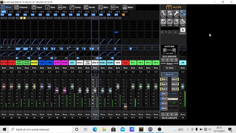The height and width of the screenshot is (133, 236).
Task: Click the Task View icon in taskbar
Action: click(86, 129)
